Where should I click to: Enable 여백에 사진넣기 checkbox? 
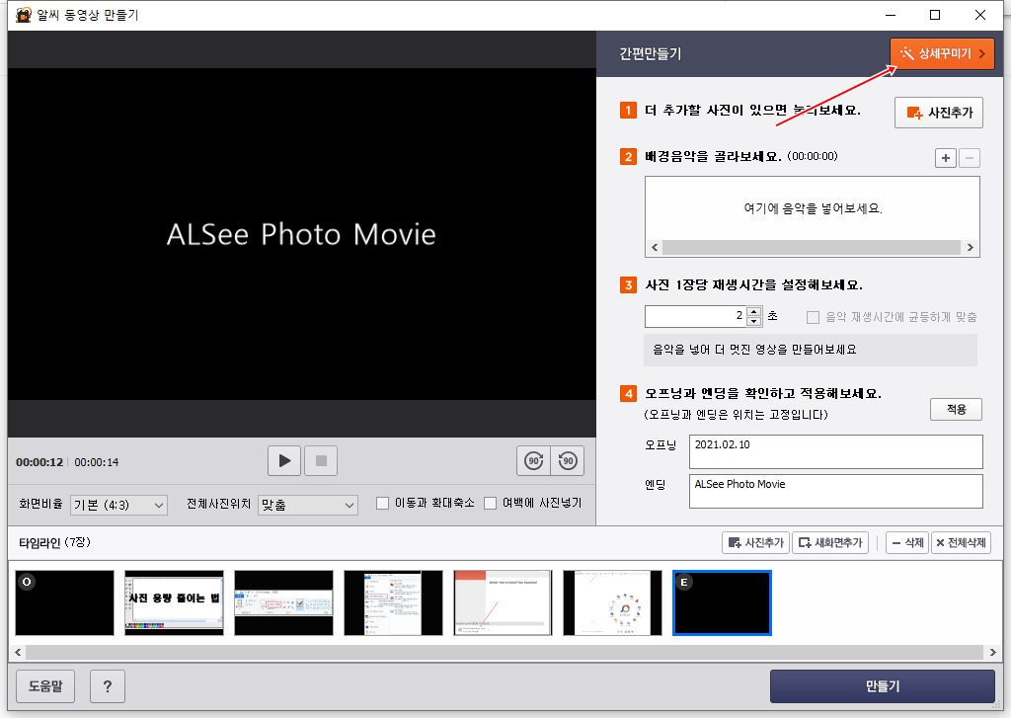pyautogui.click(x=490, y=503)
